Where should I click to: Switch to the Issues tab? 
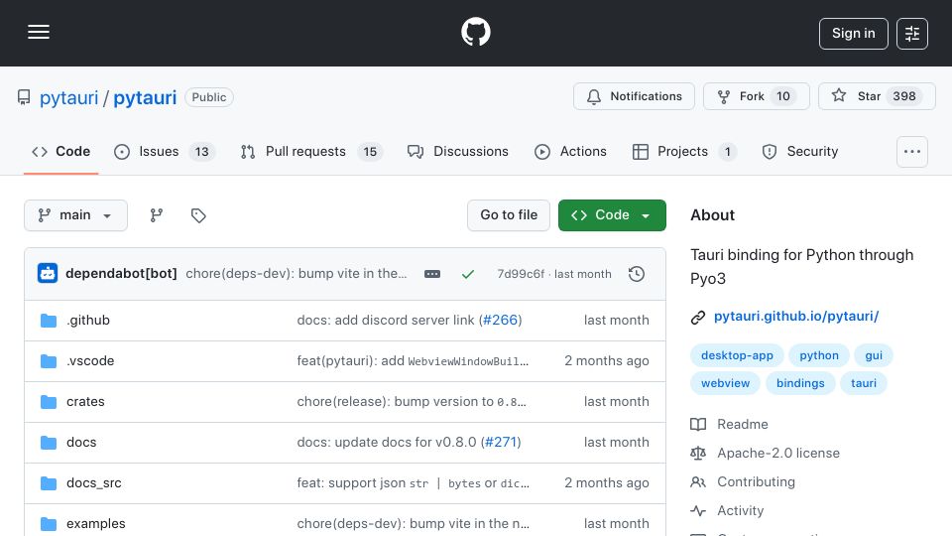(x=165, y=151)
